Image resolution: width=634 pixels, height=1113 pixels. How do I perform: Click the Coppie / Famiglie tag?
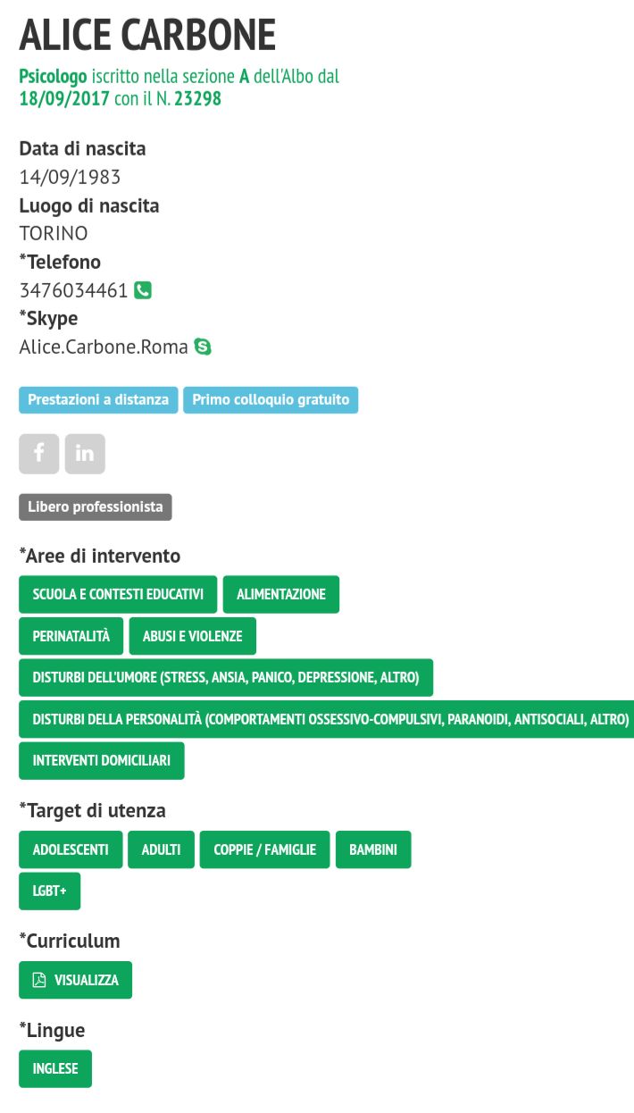click(x=265, y=849)
